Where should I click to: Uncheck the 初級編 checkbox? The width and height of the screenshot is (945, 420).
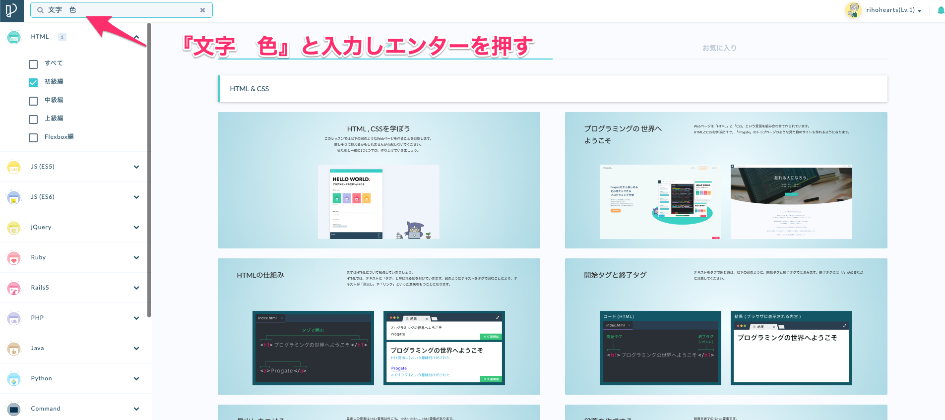pyautogui.click(x=33, y=82)
